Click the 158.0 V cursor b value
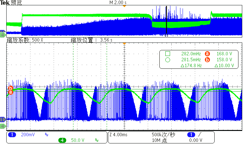This screenshot has width=251, height=150. tap(224, 60)
